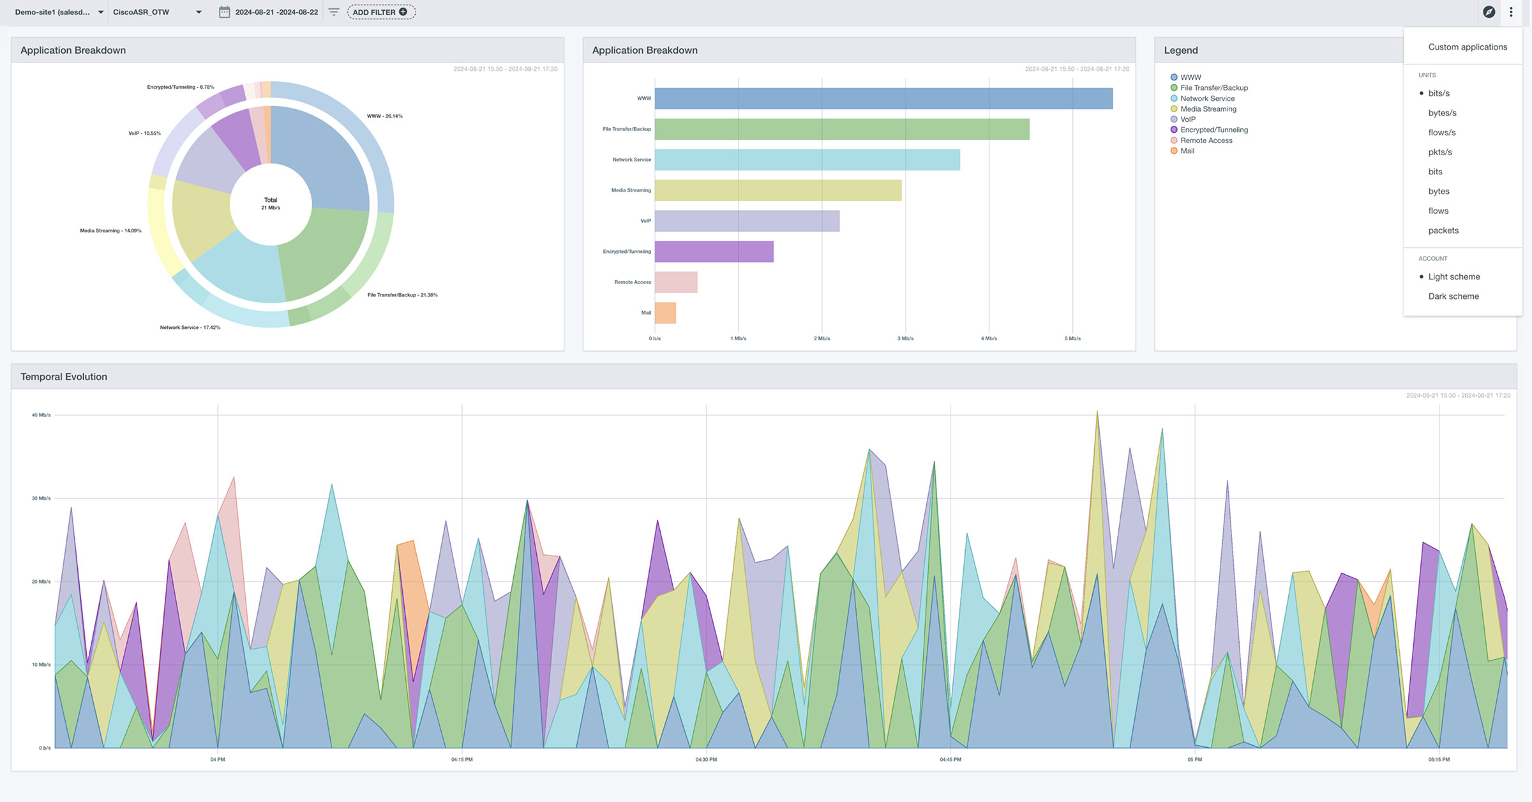1532x802 pixels.
Task: Click the Encrypted/Tunneling purple bar
Action: 714,252
